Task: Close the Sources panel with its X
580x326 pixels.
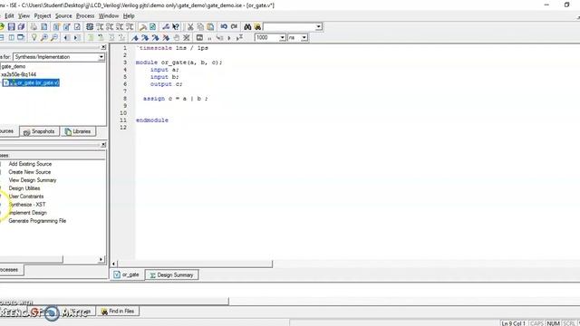Action: [103, 47]
